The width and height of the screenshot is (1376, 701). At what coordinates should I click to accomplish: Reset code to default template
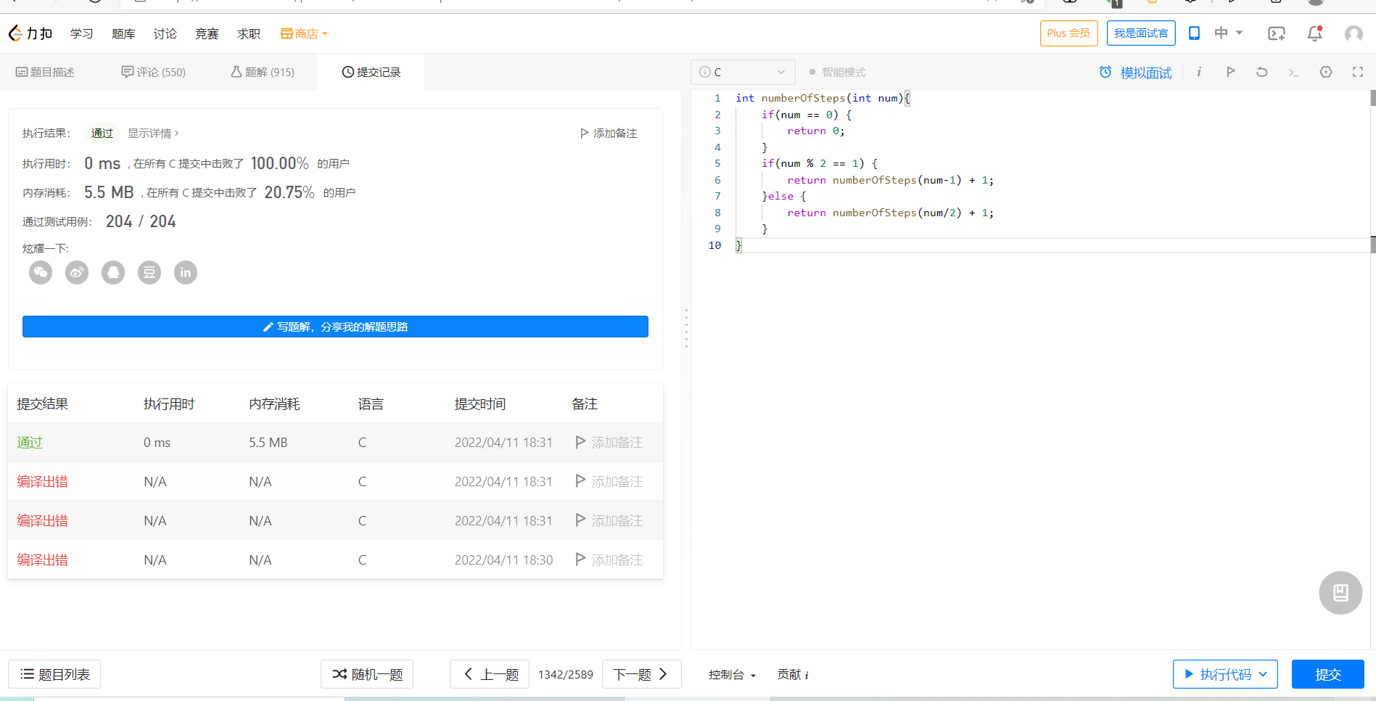click(x=1262, y=72)
